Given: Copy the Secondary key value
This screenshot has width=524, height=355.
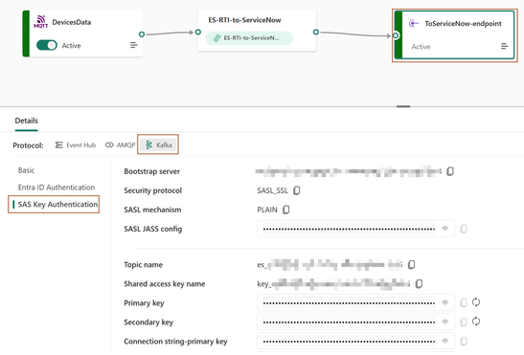Looking at the screenshot, I should point(464,322).
